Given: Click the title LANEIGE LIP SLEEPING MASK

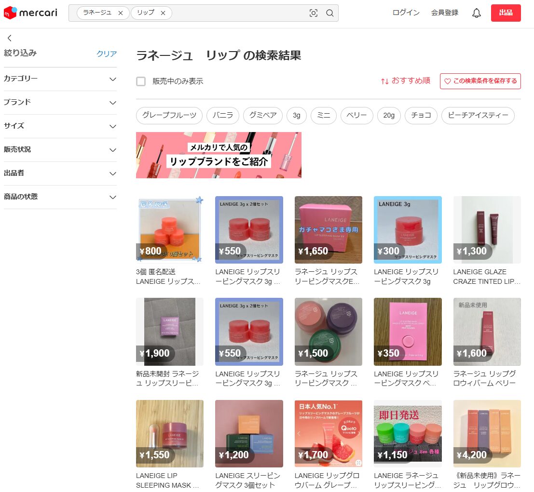Looking at the screenshot, I should (167, 480).
